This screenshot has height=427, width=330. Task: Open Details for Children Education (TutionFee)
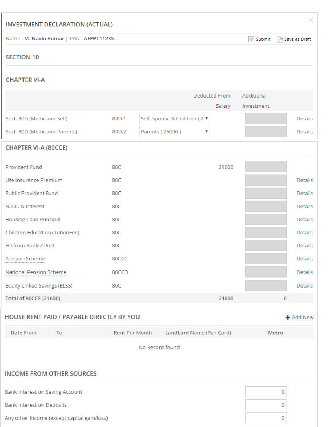click(x=304, y=233)
